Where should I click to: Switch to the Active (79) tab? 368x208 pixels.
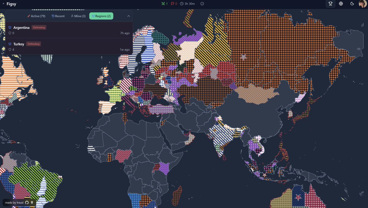coord(36,16)
